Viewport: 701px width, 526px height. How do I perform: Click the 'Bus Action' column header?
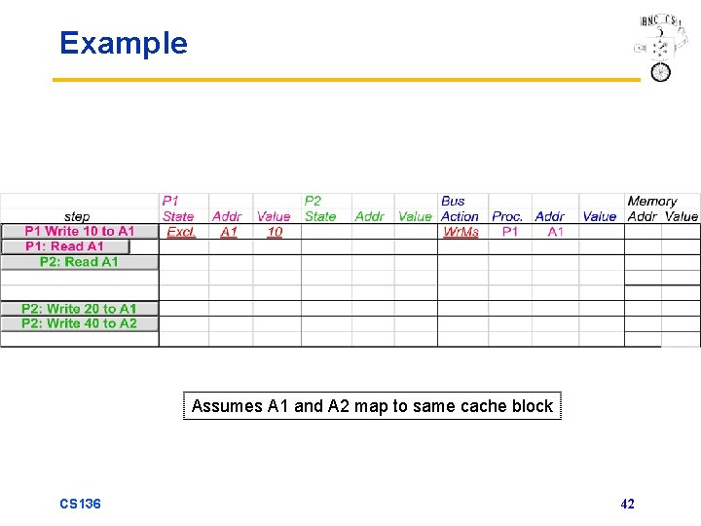pos(460,208)
